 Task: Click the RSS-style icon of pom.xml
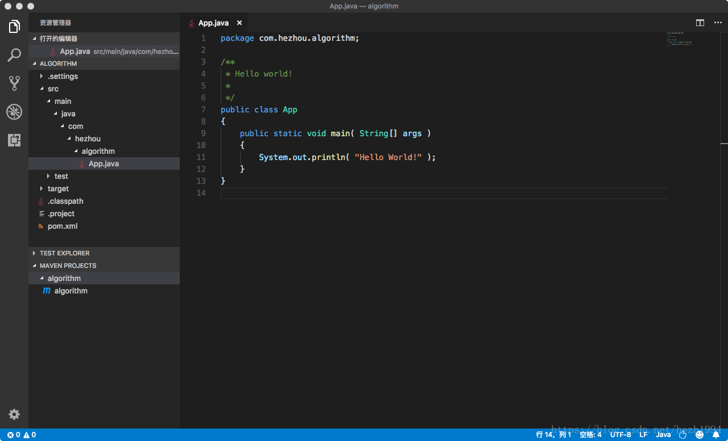[41, 226]
